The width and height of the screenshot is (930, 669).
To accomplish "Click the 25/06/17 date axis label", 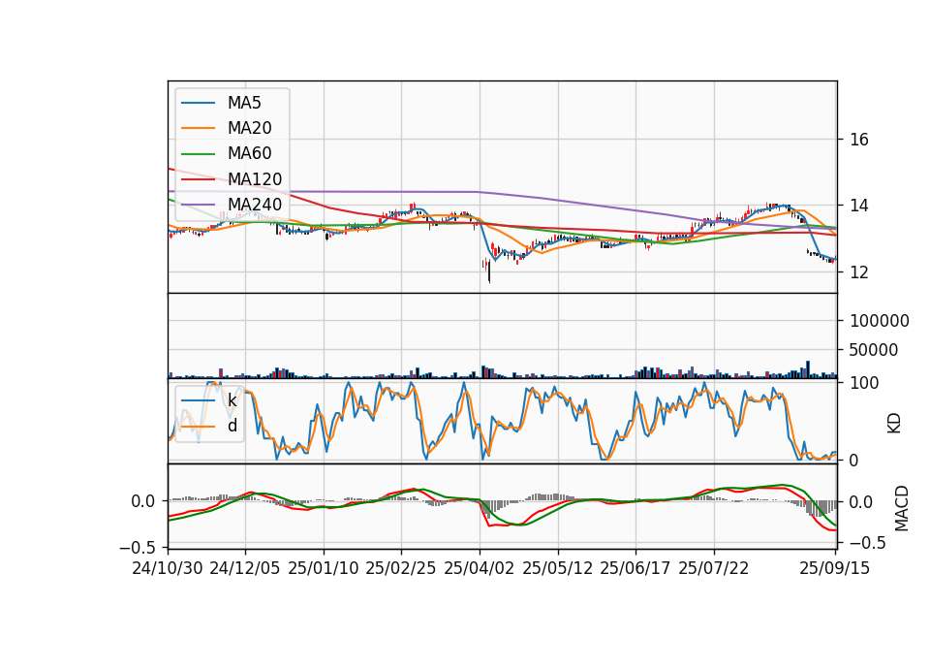I will (635, 568).
